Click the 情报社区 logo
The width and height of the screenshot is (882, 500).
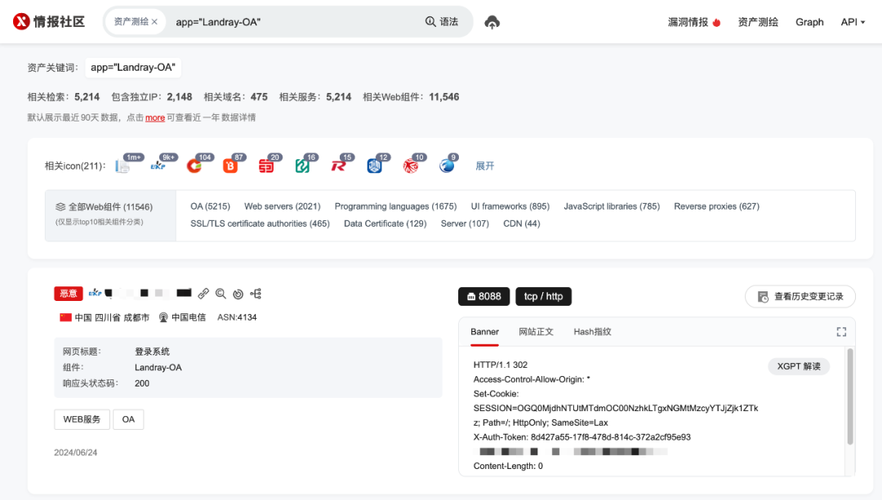click(49, 22)
